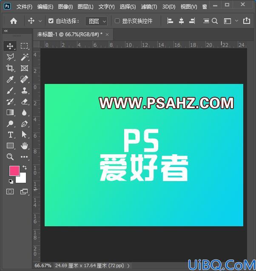This screenshot has width=256, height=271.
Task: Expand the Move tool preset picker arrow
Action: [x=40, y=21]
